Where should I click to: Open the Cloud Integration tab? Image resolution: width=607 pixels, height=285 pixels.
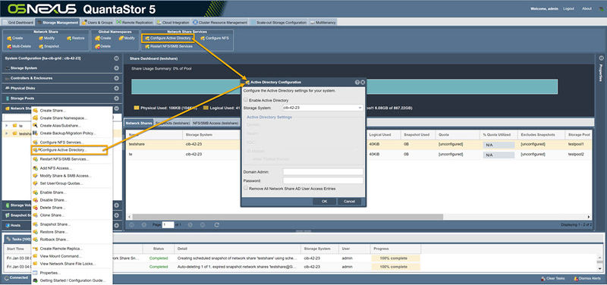click(x=173, y=23)
